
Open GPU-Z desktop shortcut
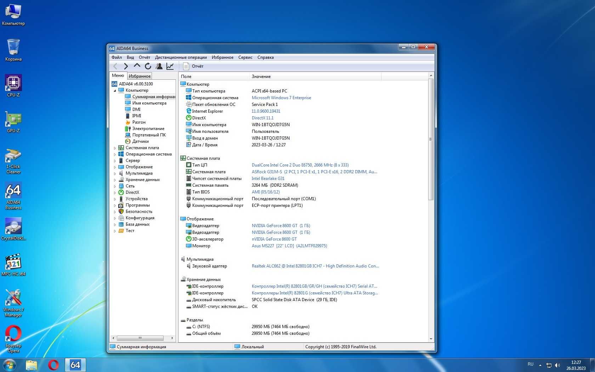13,122
